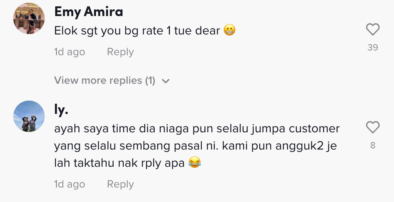Select the tears-of-joy emoji in ly.'s comment
The width and height of the screenshot is (394, 202).
[194, 163]
